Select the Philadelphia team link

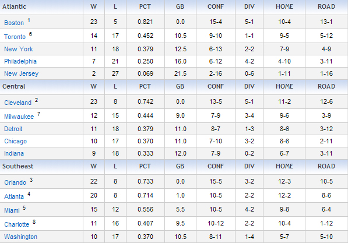[20, 61]
